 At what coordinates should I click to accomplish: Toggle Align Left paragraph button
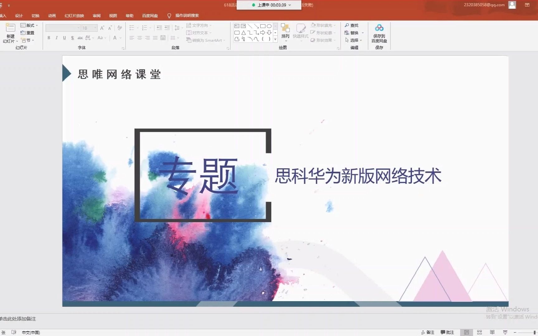coord(132,38)
